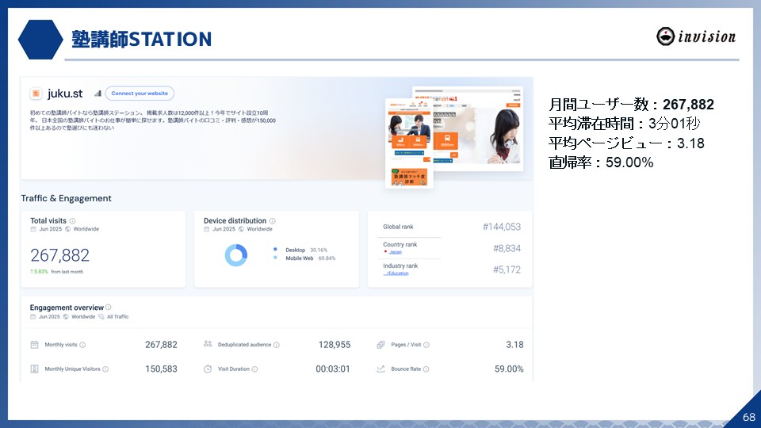This screenshot has height=428, width=761.
Task: Click the globe icon under Engagement overview
Action: 66,317
